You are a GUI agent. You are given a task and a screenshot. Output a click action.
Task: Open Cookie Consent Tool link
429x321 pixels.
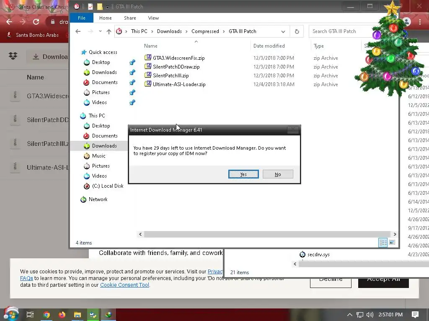click(124, 285)
